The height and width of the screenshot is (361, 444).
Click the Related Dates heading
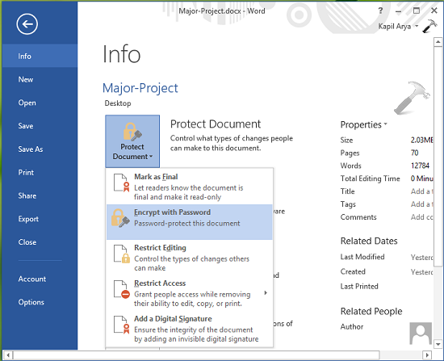point(369,241)
